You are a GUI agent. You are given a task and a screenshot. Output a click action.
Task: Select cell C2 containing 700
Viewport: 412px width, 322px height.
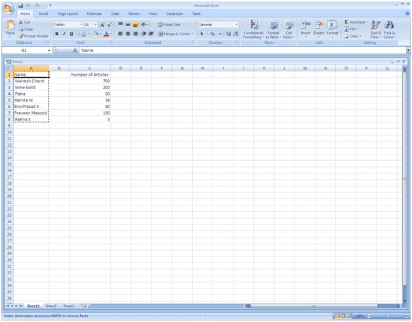pyautogui.click(x=90, y=80)
